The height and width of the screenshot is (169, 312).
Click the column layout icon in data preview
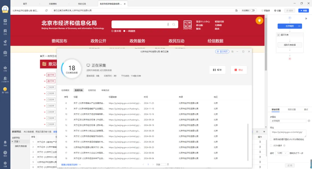click(257, 132)
